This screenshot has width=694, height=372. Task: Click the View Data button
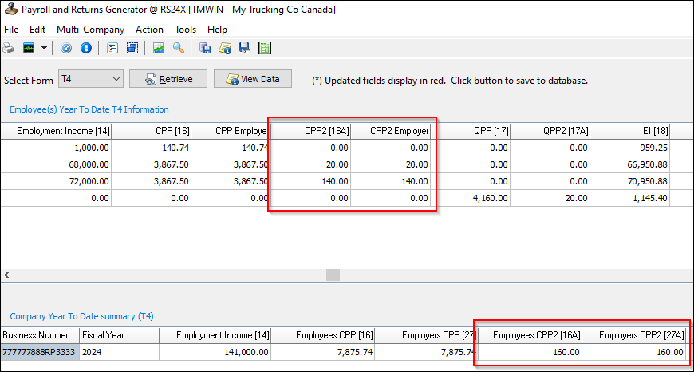[253, 79]
